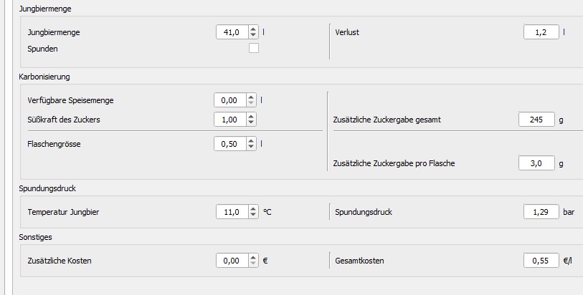Click the Flaschengrösse input field
Viewport: 583px width, 295px height.
229,144
